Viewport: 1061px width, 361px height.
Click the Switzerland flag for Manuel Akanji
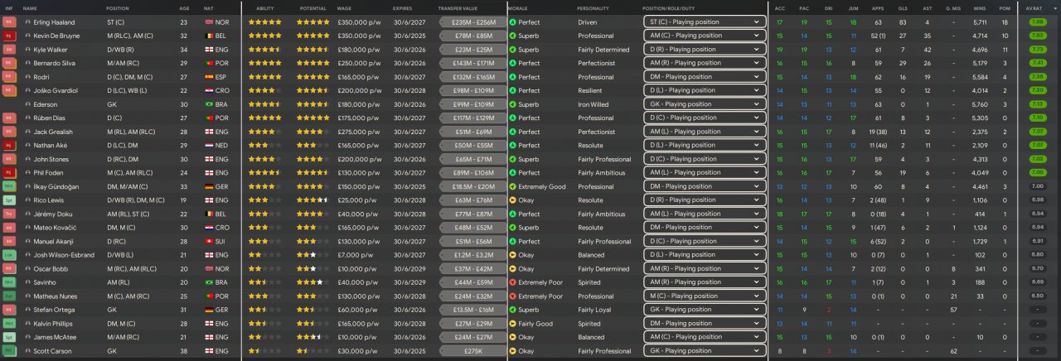point(207,241)
